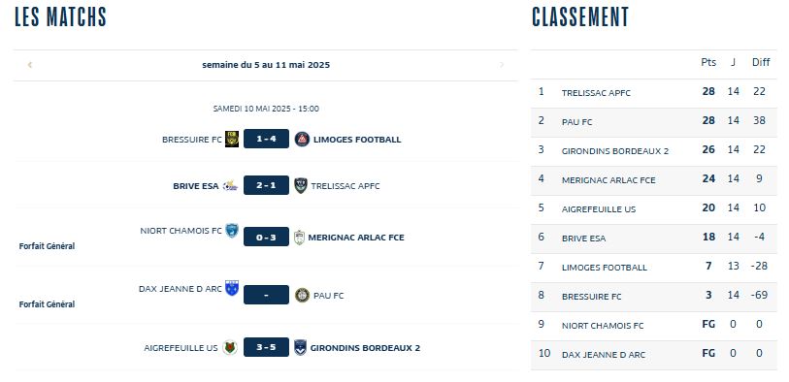The image size is (789, 382).
Task: Click GIRONDINS BORDEAUX 2 in the ranking table
Action: click(x=615, y=151)
